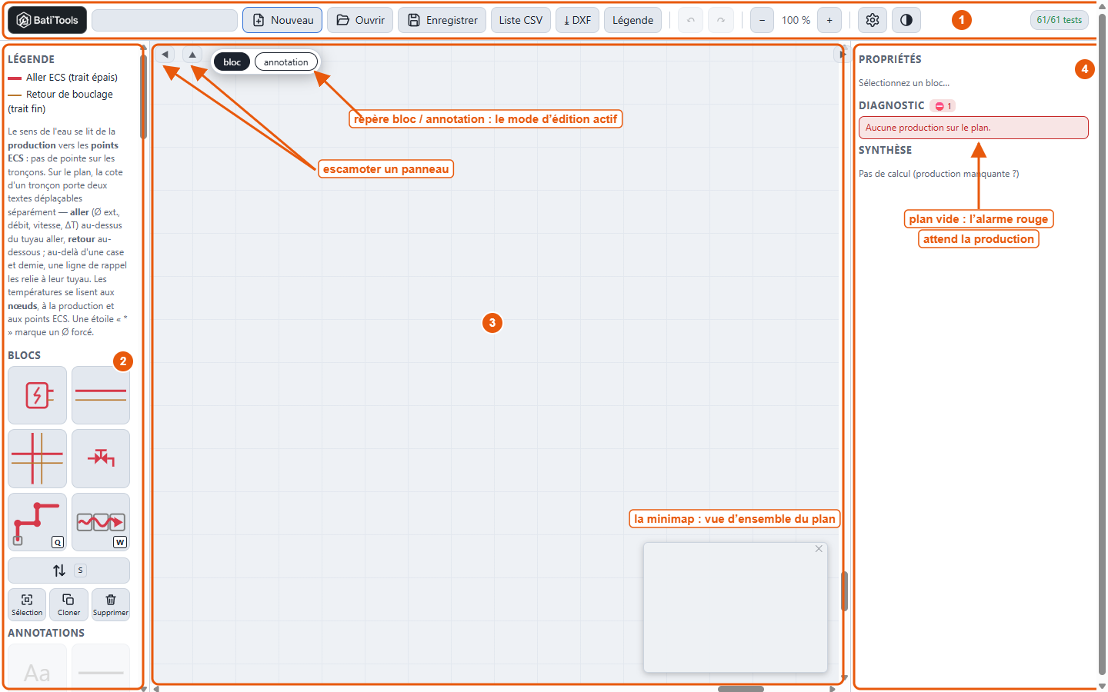Image resolution: width=1108 pixels, height=692 pixels.
Task: Add the valve block
Action: pyautogui.click(x=101, y=458)
